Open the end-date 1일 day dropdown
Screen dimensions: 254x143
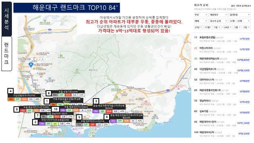coord(247,27)
